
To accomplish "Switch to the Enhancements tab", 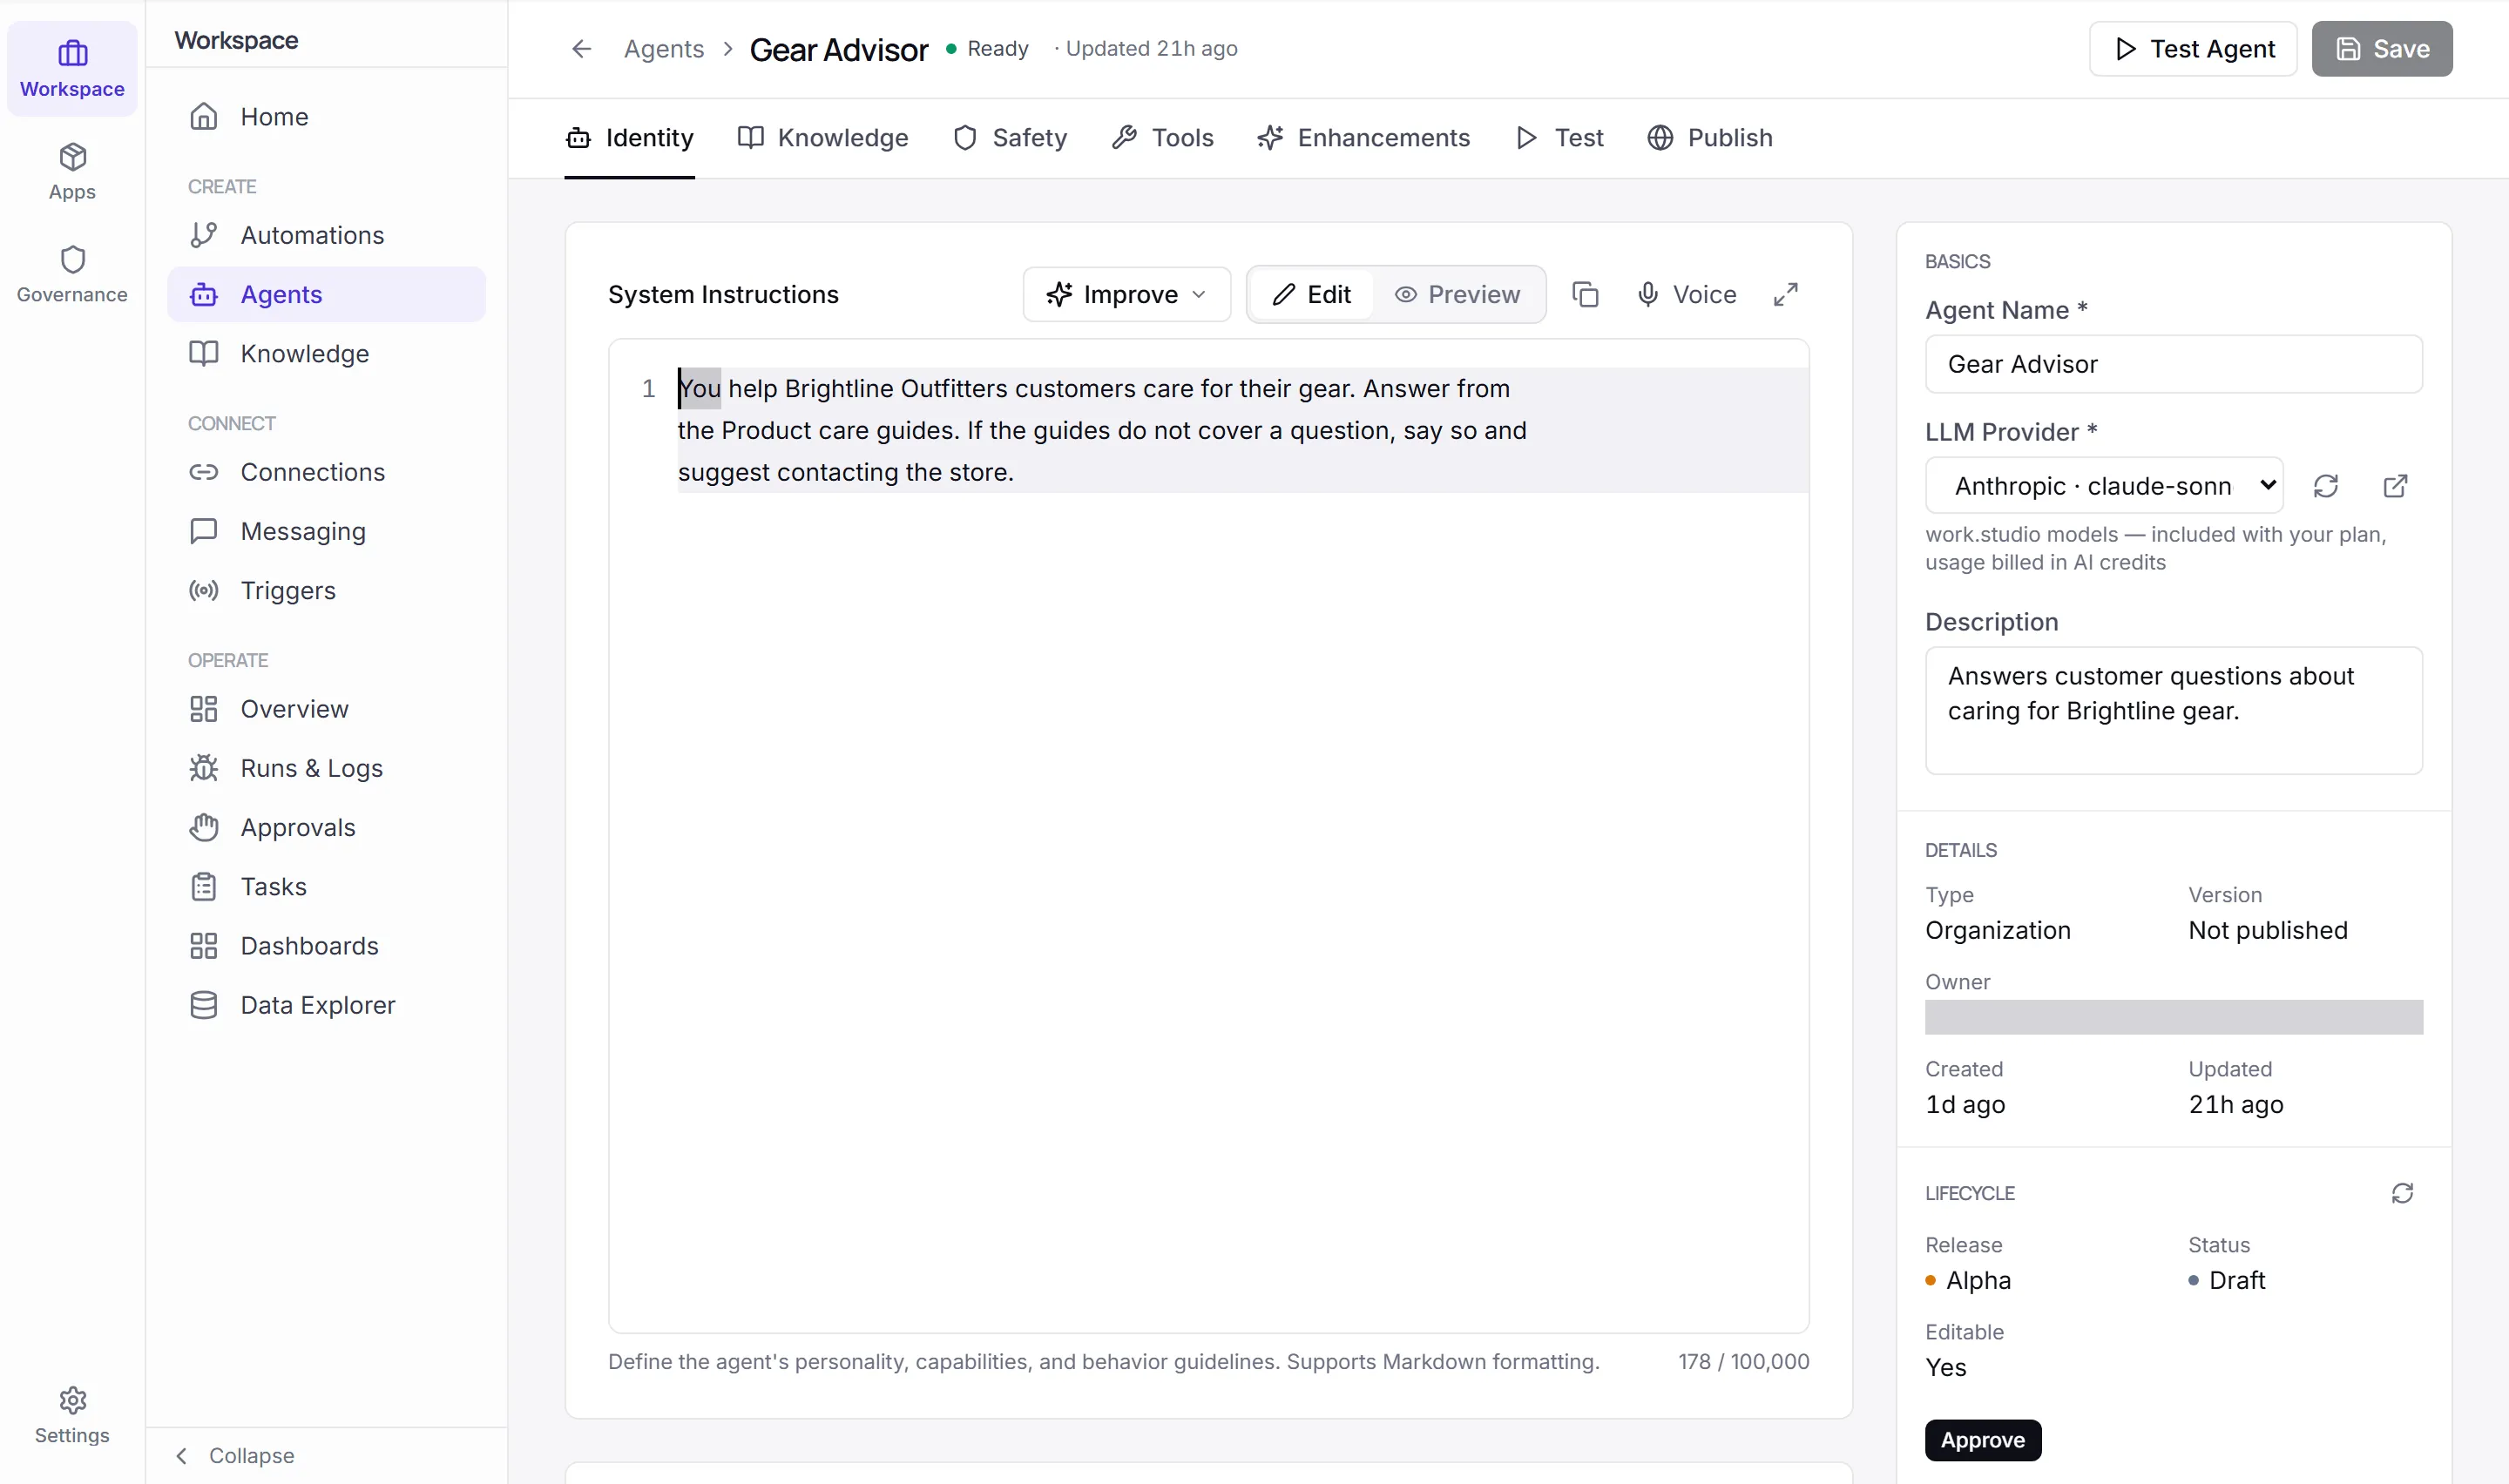I will (x=1364, y=138).
